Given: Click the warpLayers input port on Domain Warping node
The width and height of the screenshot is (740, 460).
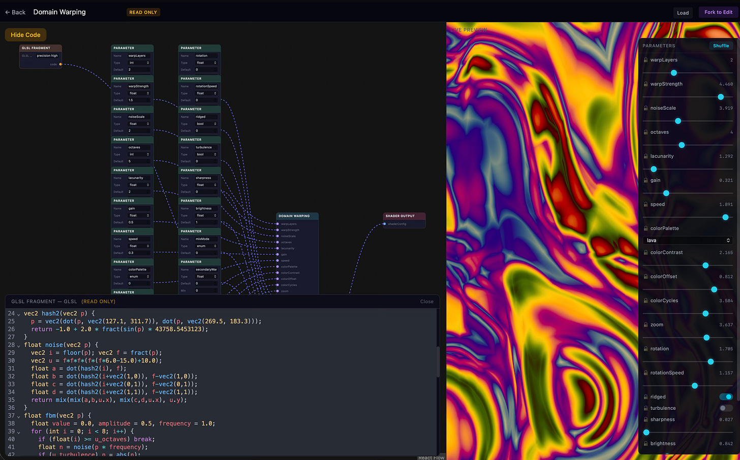Looking at the screenshot, I should [x=277, y=224].
